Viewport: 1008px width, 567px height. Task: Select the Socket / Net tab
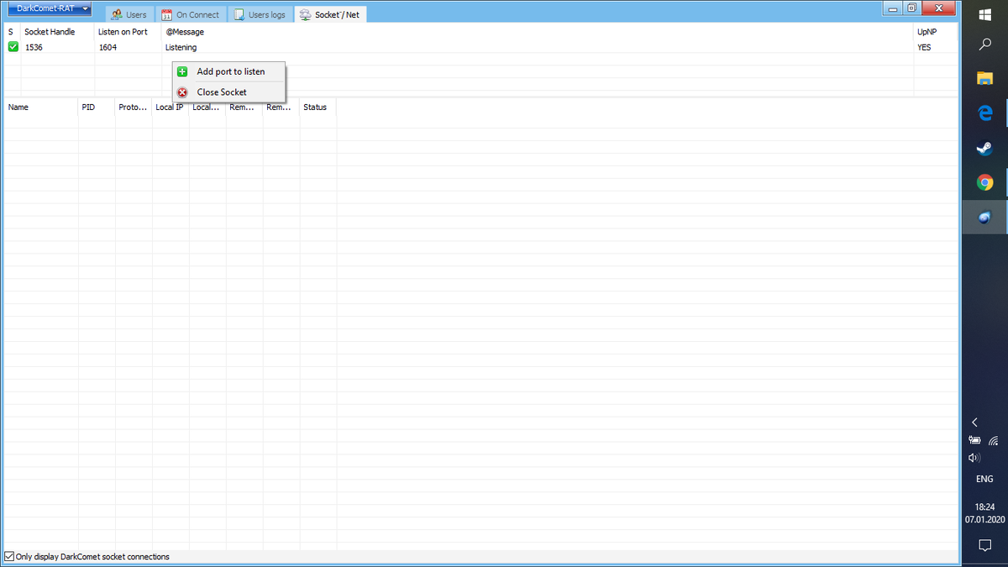(x=330, y=14)
